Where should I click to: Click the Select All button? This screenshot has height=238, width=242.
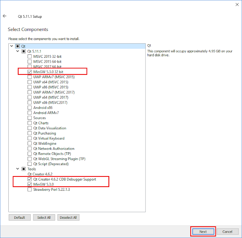[x=44, y=217]
